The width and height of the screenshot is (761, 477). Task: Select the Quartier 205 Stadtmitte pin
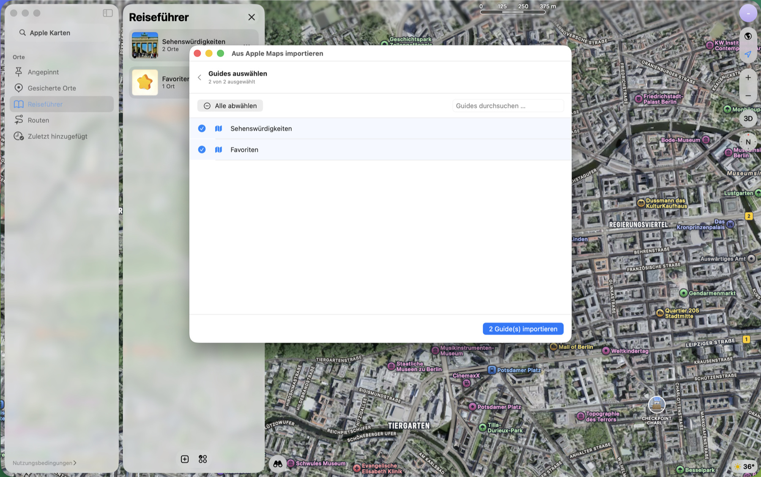pos(660,313)
